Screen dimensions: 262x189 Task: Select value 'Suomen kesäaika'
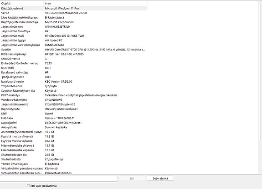pos(56,127)
